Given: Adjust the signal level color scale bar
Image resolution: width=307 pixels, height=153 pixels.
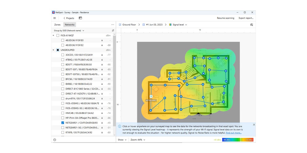Looking at the screenshot, I should click(238, 140).
